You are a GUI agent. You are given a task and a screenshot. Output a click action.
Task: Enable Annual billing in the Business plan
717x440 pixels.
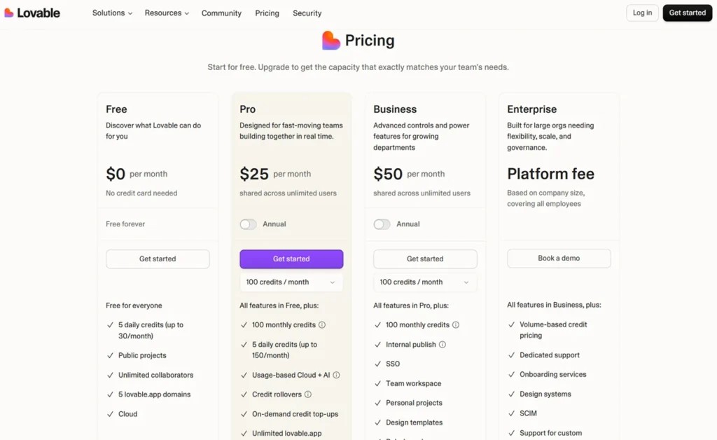(x=382, y=224)
